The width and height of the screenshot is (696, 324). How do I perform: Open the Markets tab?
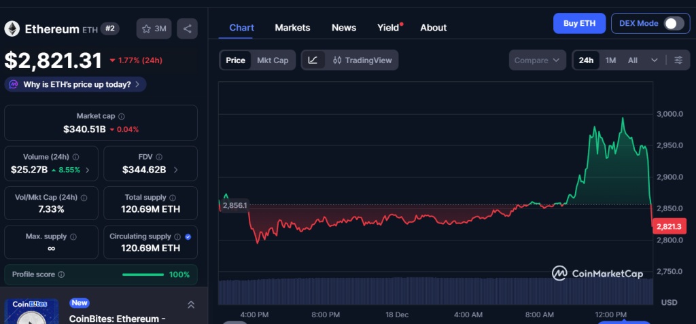pyautogui.click(x=292, y=28)
